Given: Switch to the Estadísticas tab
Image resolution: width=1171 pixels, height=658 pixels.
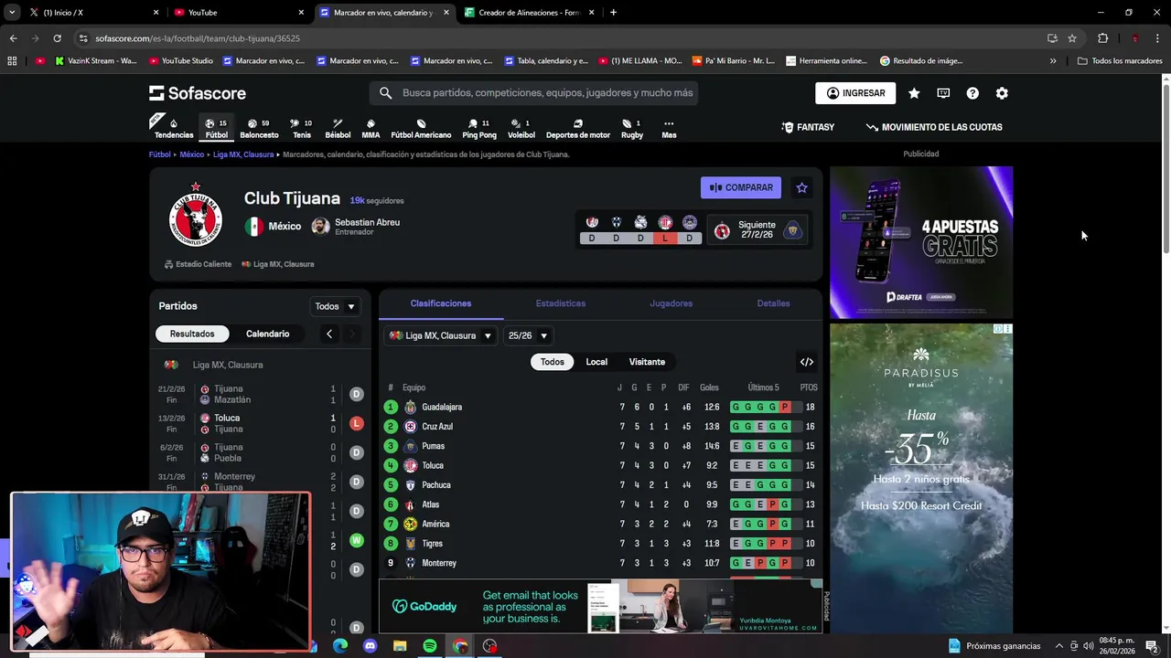Looking at the screenshot, I should tap(561, 303).
